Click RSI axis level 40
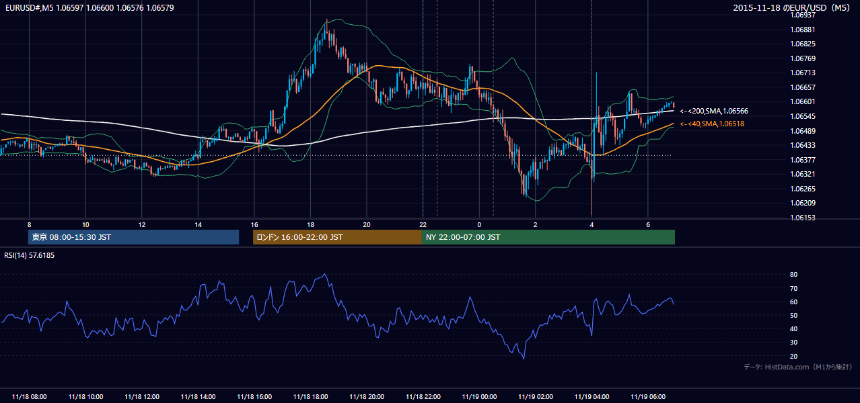Screen dimensions: 860x403 pyautogui.click(x=793, y=328)
